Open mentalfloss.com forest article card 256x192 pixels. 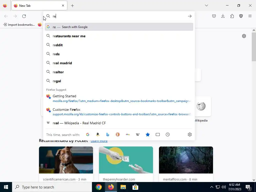pyautogui.click(x=186, y=164)
